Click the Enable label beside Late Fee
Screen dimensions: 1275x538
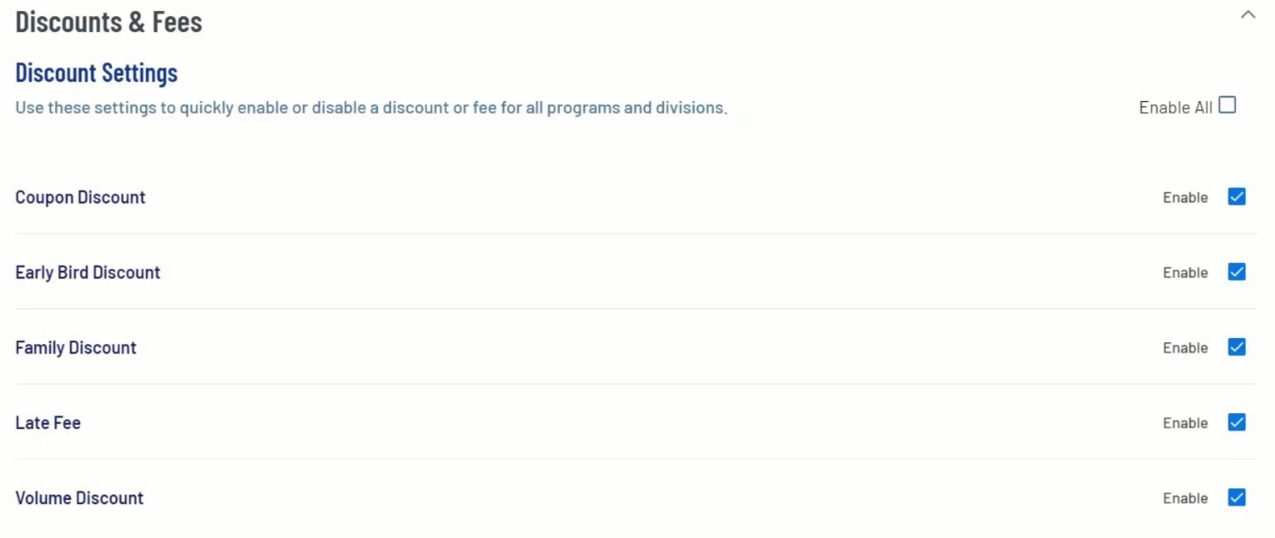(x=1186, y=422)
